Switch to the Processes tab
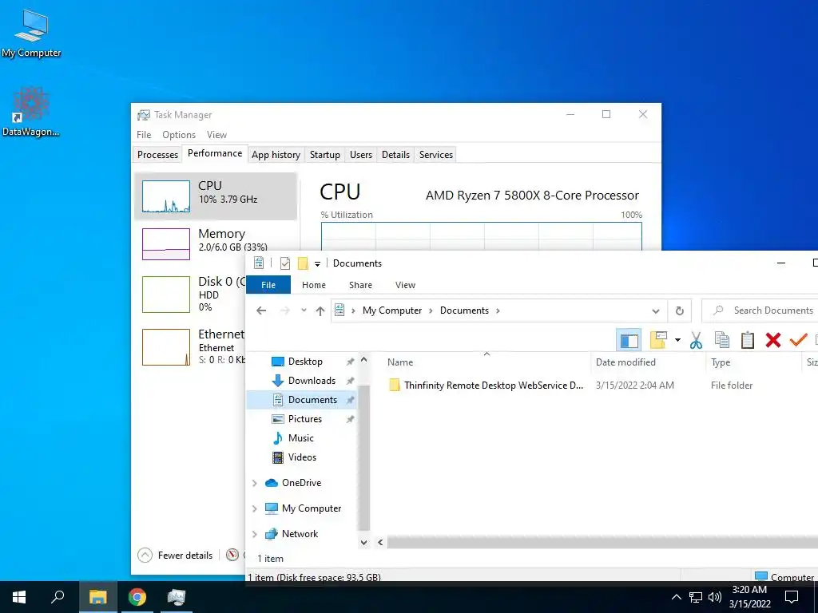This screenshot has width=818, height=613. 157,155
